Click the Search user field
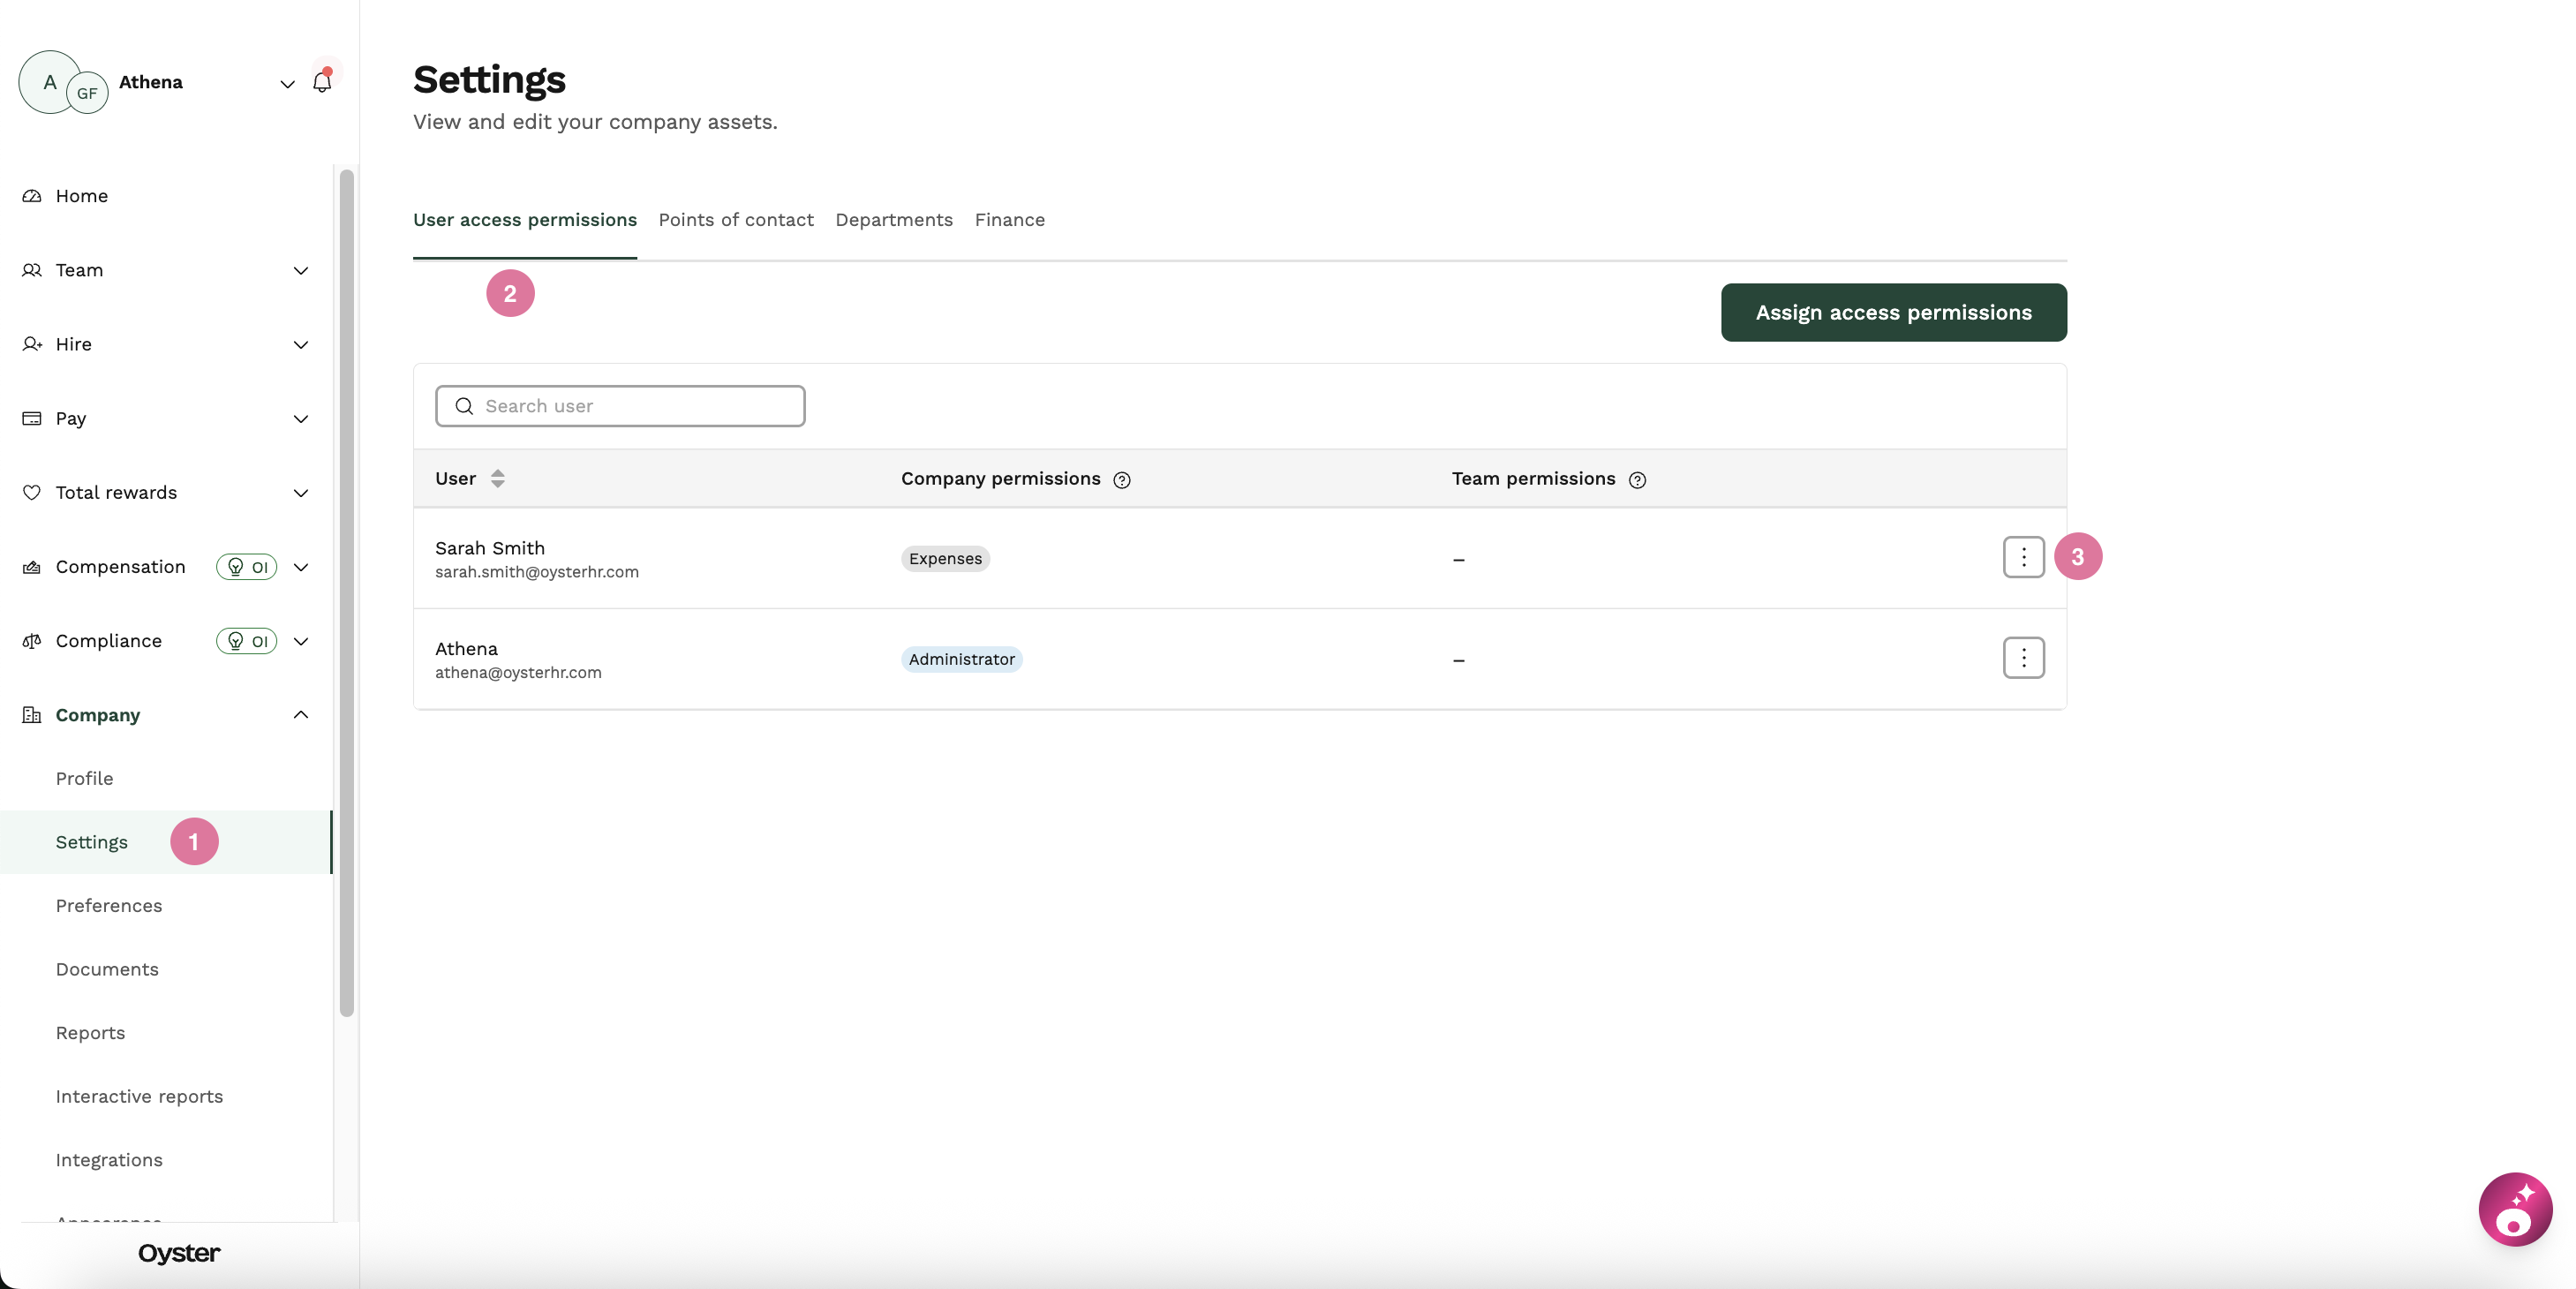Image resolution: width=2576 pixels, height=1289 pixels. (x=620, y=406)
